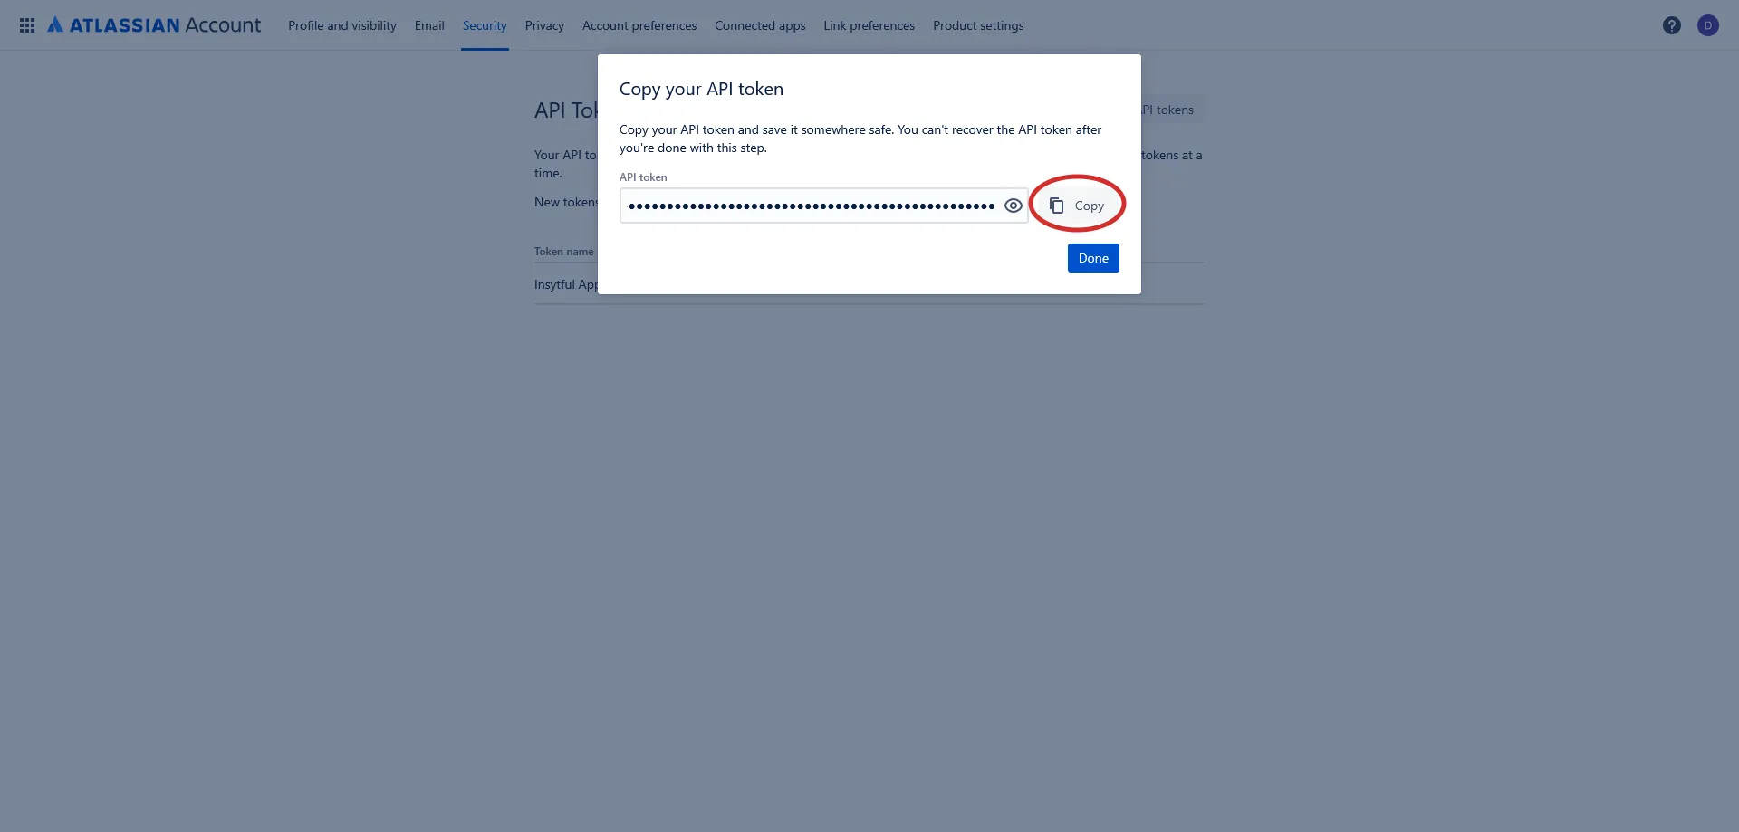Reveal the API token with eye icon

coord(1013,206)
